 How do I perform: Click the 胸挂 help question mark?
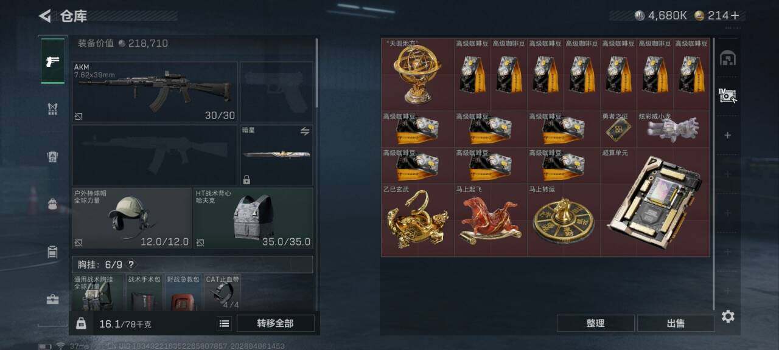(x=131, y=265)
